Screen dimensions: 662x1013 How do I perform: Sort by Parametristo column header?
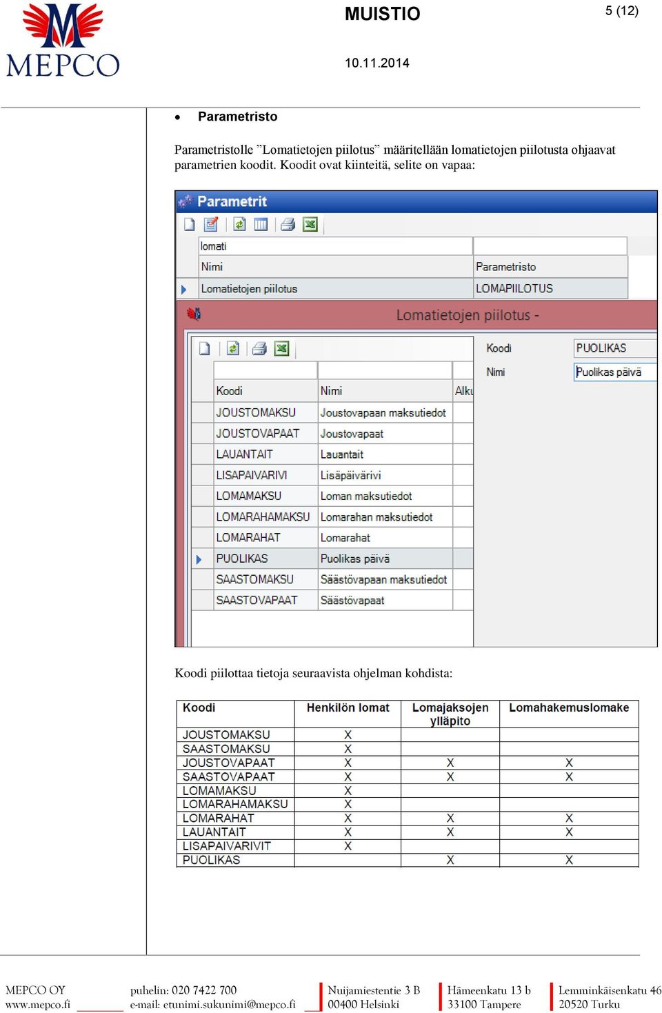pos(550,267)
